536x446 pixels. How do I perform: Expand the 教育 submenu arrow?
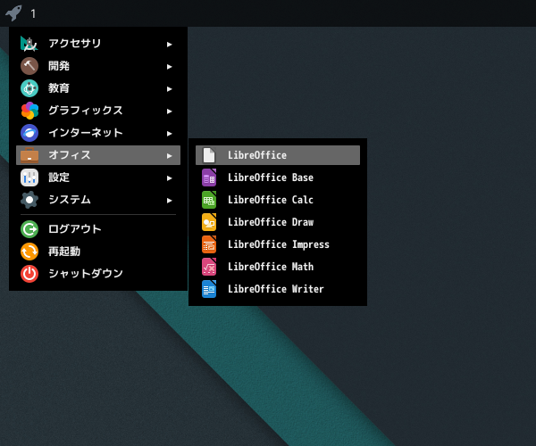(x=169, y=89)
